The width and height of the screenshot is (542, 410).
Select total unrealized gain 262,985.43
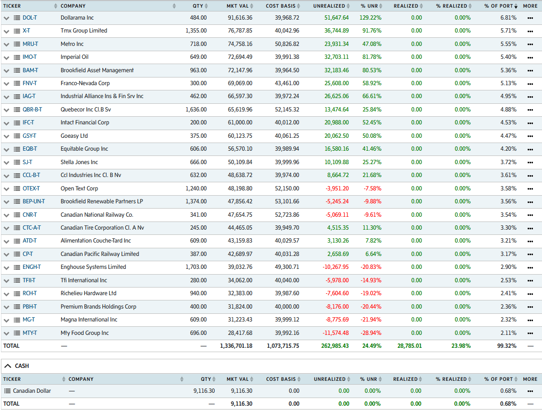pyautogui.click(x=335, y=346)
